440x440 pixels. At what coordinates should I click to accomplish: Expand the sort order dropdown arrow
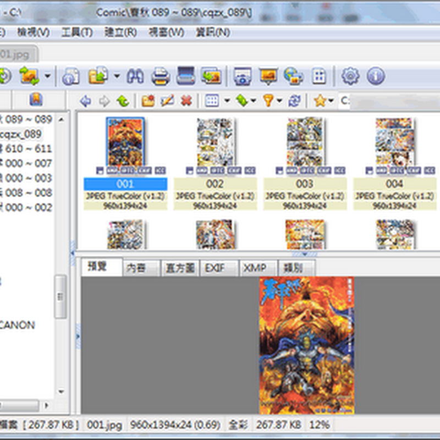click(253, 101)
